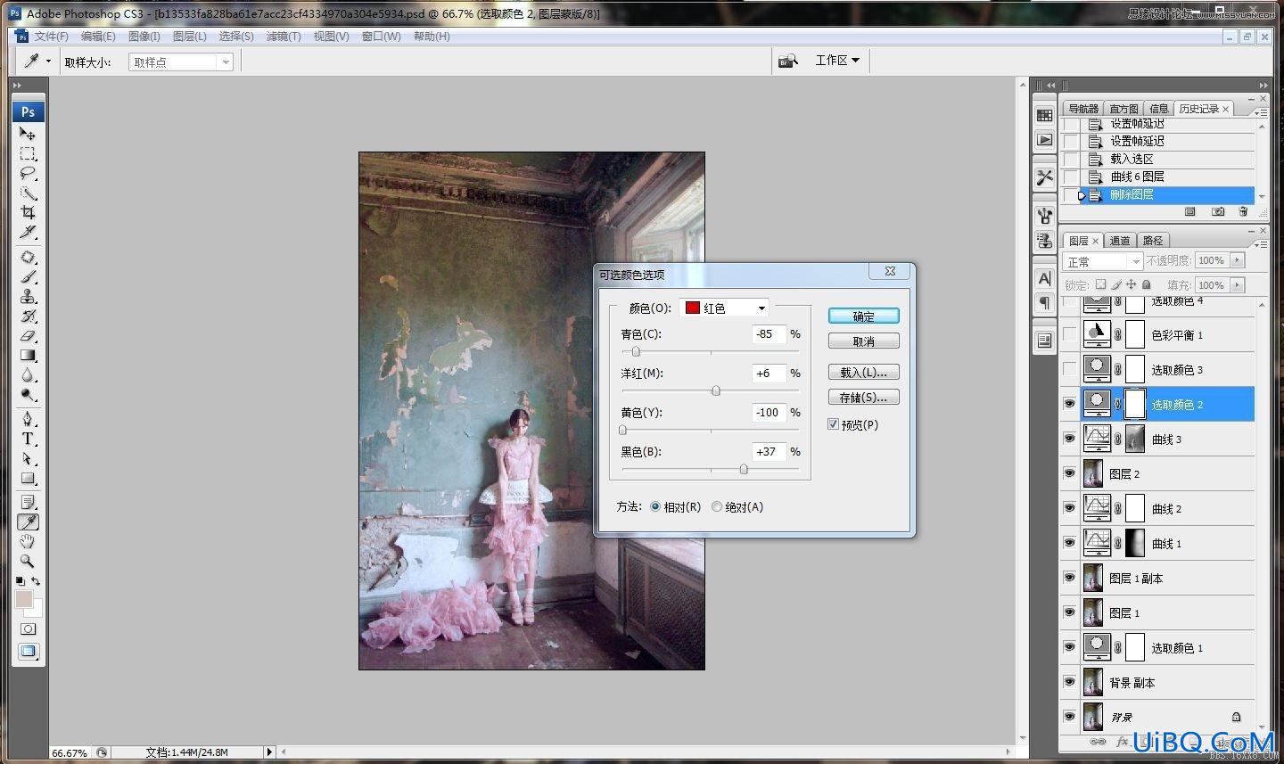Open the eyedropper tool preset picker arrow
The image size is (1284, 764).
point(48,61)
